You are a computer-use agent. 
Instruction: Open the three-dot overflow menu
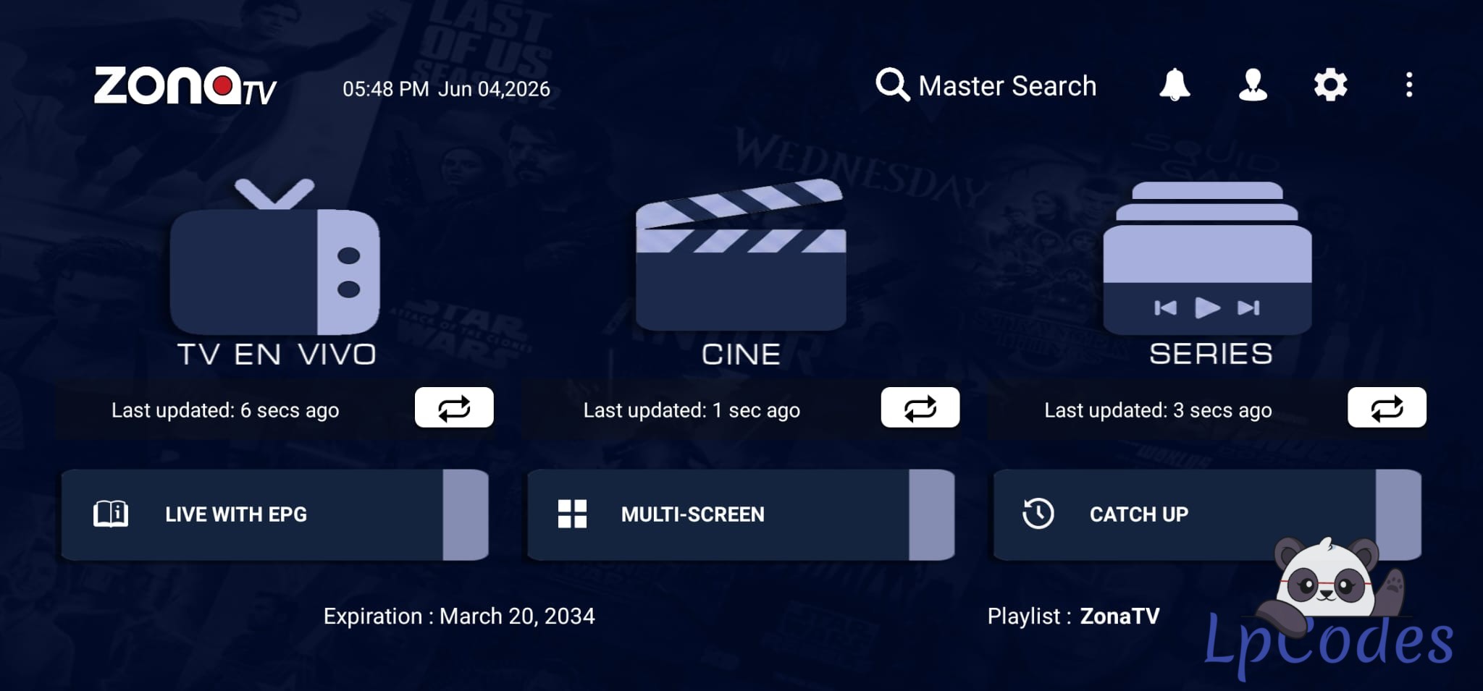point(1408,85)
